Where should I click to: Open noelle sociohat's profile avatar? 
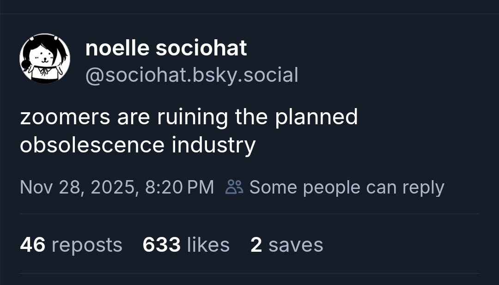[x=45, y=59]
